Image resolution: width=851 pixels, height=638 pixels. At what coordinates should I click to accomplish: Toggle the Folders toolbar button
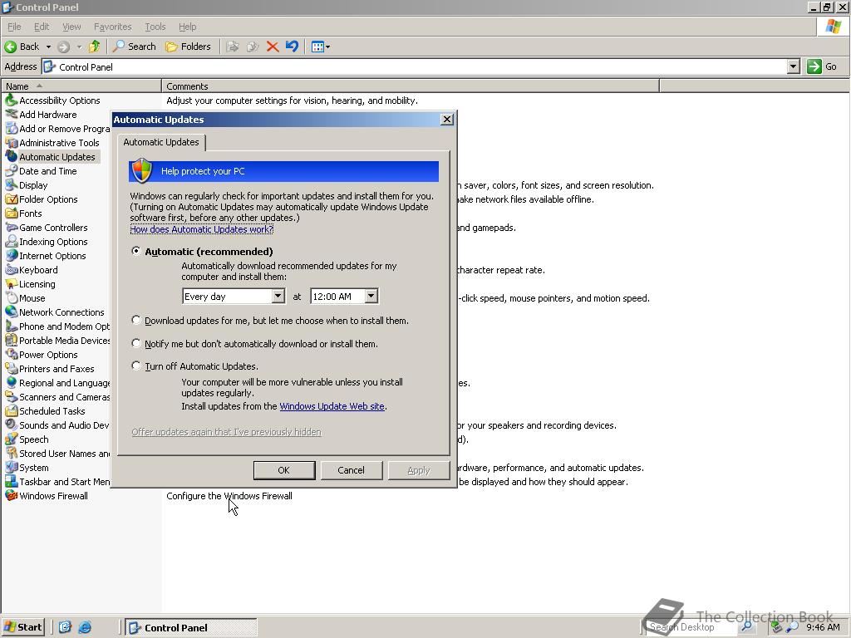pos(188,47)
